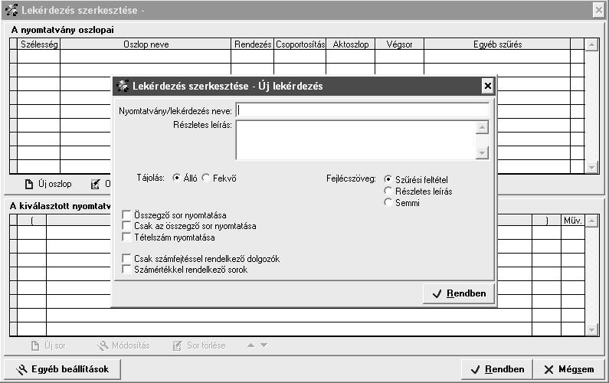Click the lower table scroll down arrow

591,330
